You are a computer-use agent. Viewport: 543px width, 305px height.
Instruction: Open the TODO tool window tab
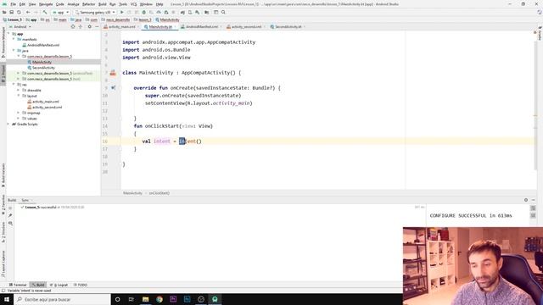pyautogui.click(x=81, y=285)
